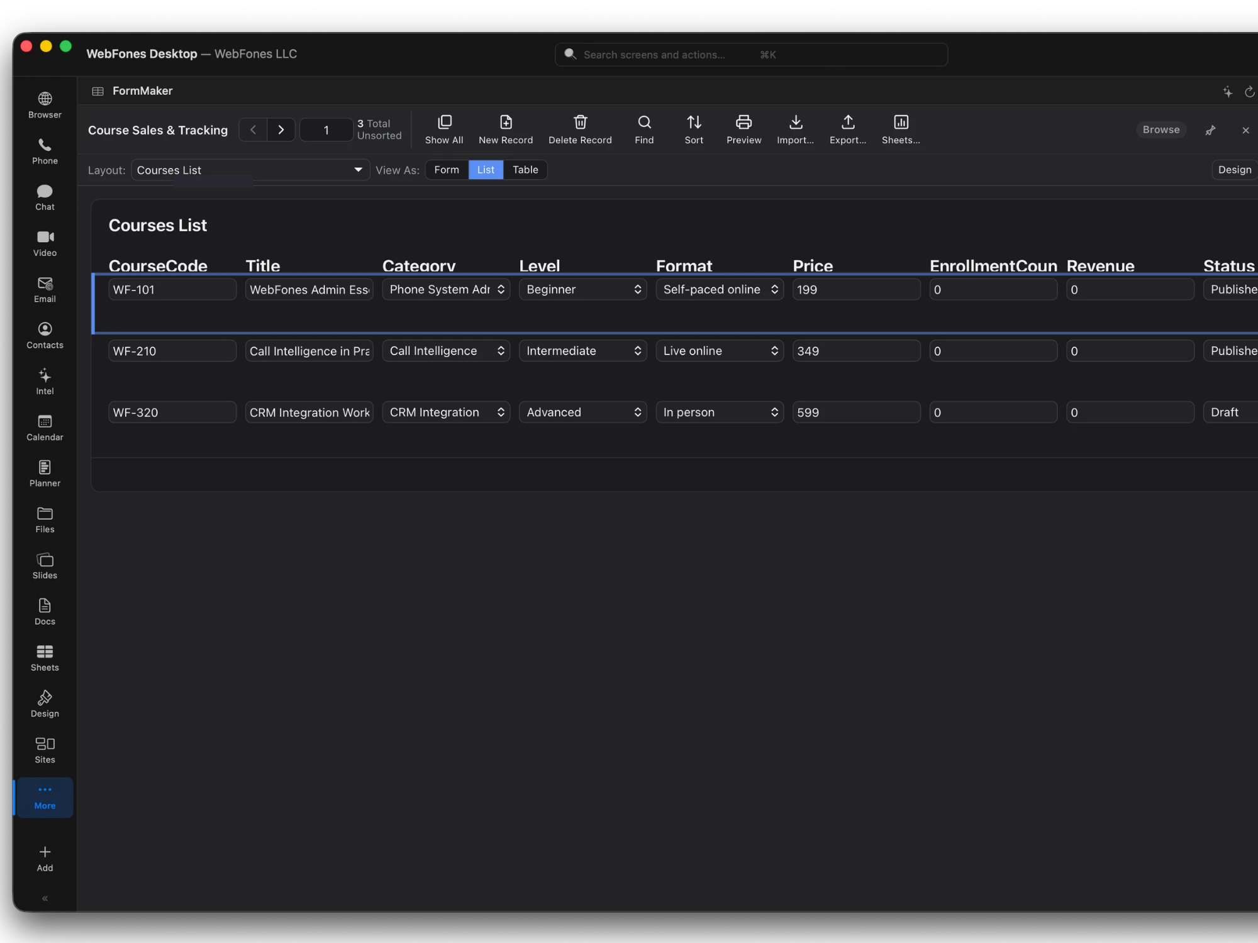
Task: Open Chat in the sidebar
Action: pos(45,197)
